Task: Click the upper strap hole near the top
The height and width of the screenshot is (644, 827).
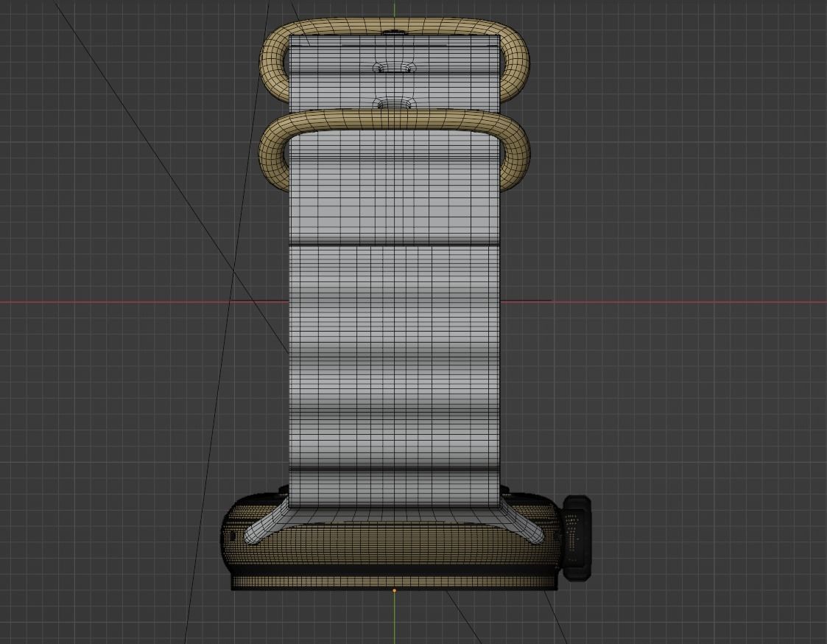Action: pyautogui.click(x=395, y=68)
